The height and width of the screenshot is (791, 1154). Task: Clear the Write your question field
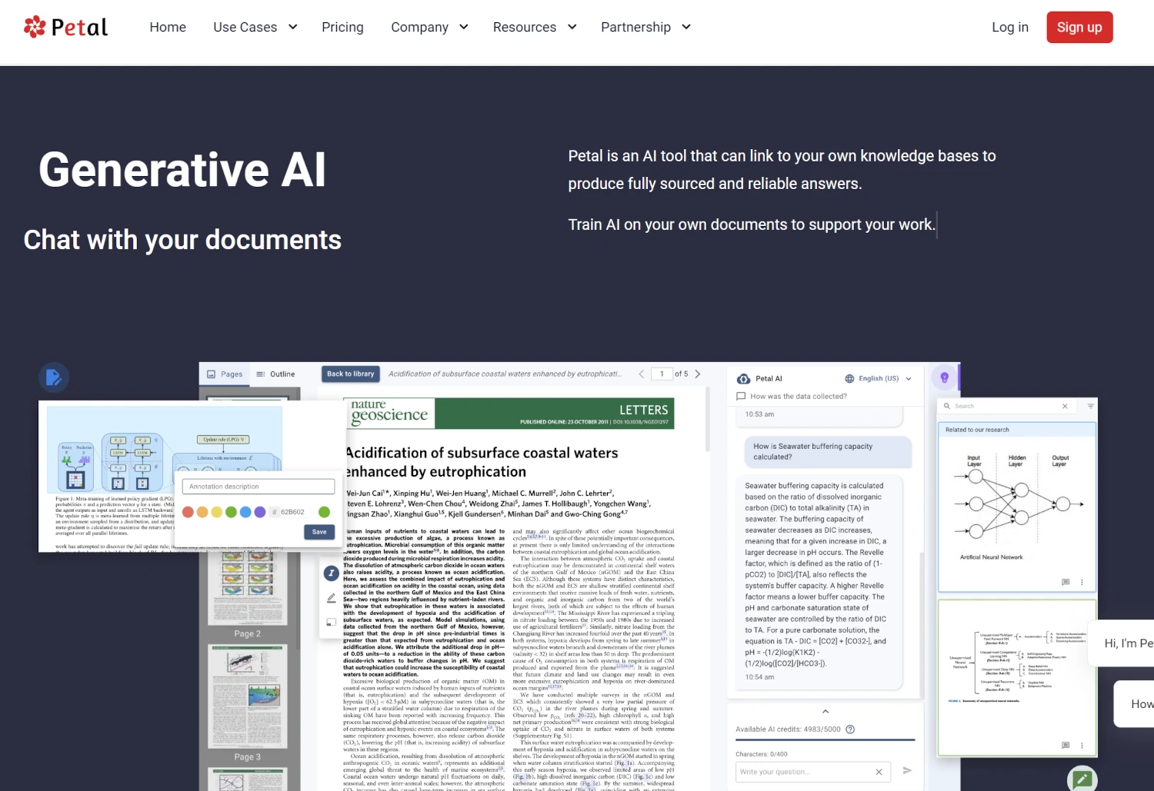coord(879,772)
